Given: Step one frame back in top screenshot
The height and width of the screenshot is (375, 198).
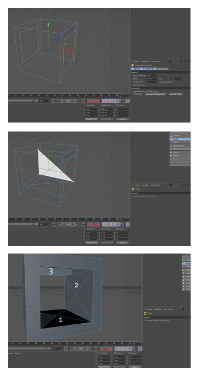Looking at the screenshot, I should (64, 101).
